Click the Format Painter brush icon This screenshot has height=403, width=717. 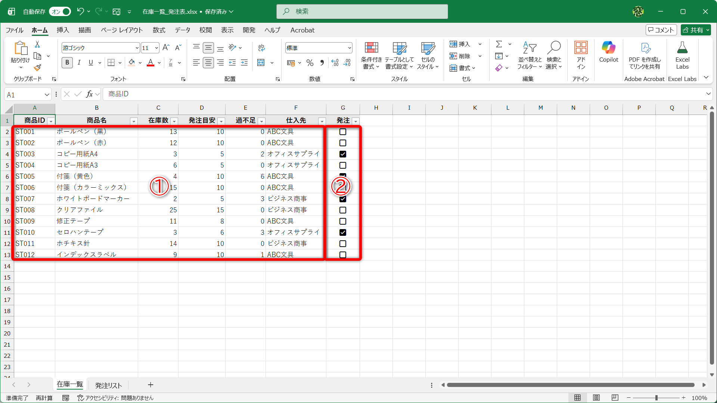coord(37,68)
